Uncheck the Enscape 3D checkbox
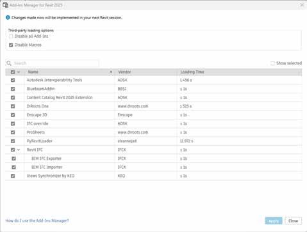Viewport: 307px width, 232px height. tap(13, 115)
